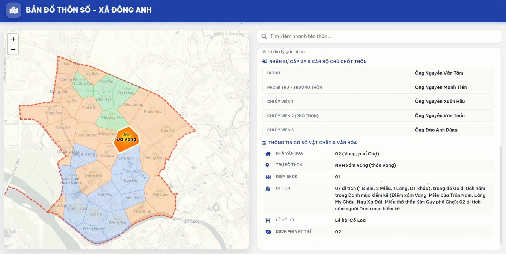
Task: Click the row Phó bí thư - Trưởng thôn
Action: [x=378, y=87]
